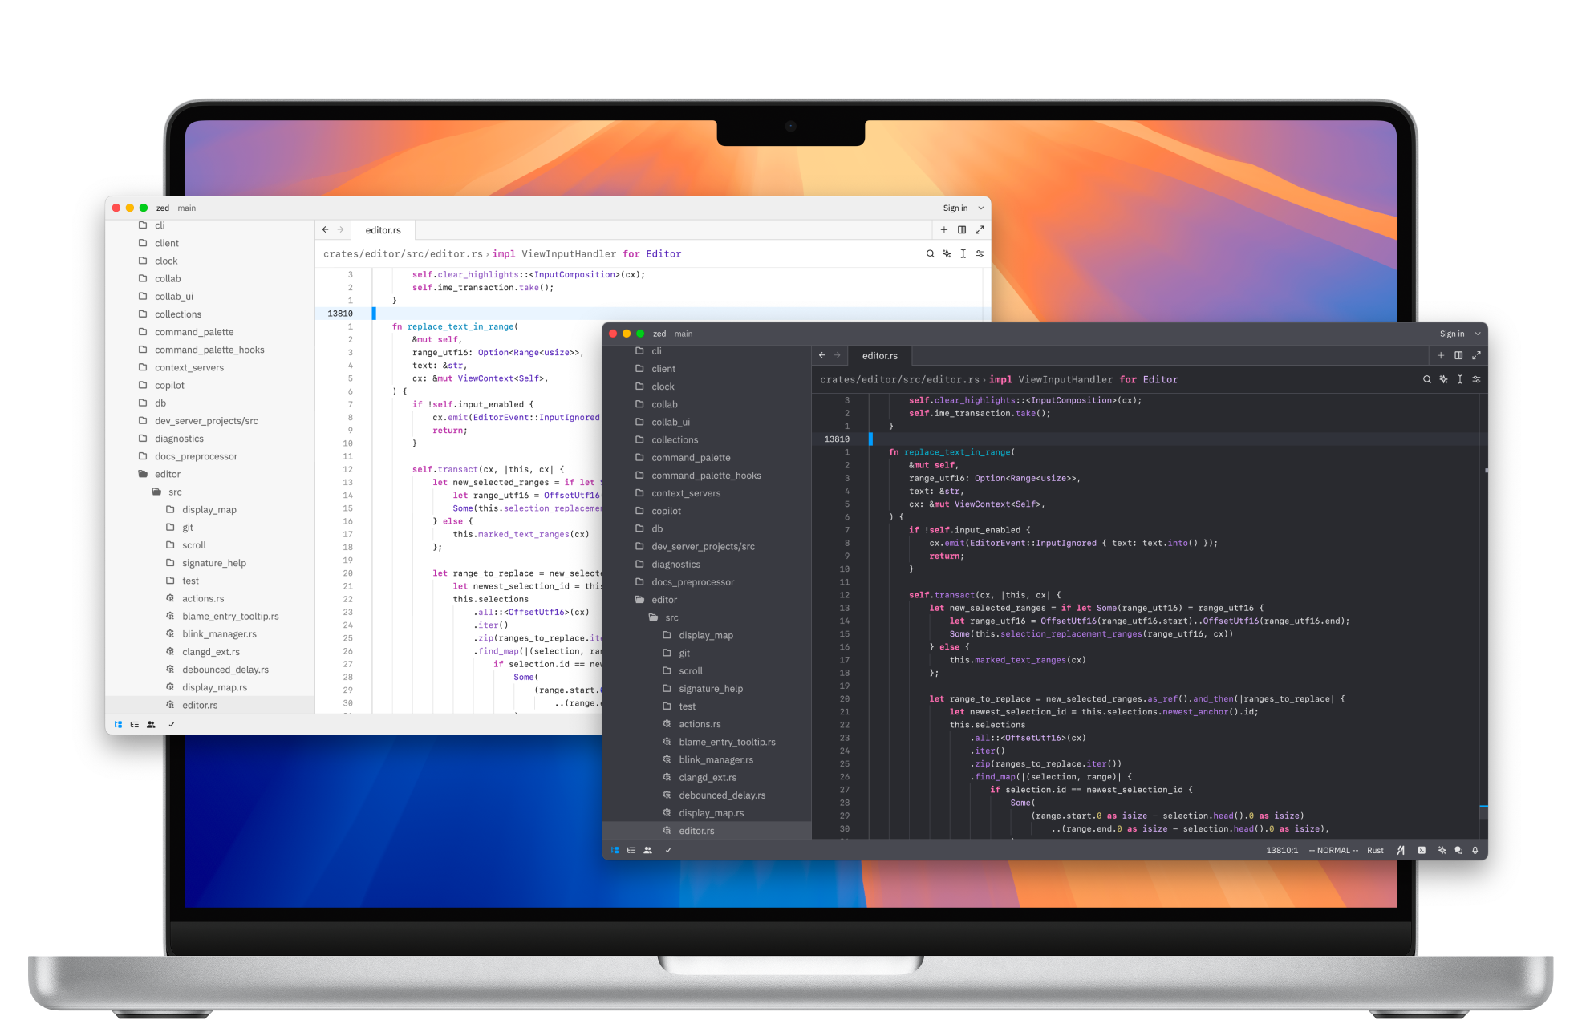1582x1028 pixels.
Task: Click NORMAL mode indicator in status bar
Action: click(x=1324, y=852)
